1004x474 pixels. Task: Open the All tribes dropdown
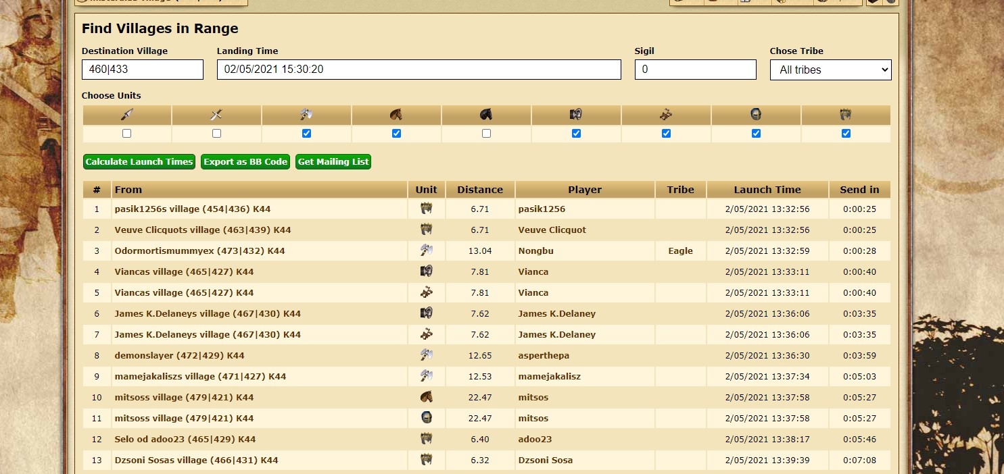click(830, 70)
